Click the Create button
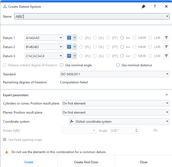Image resolution: width=172 pixels, height=167 pixels. [29, 162]
